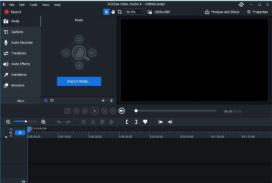Open the Tools menu

click(33, 5)
